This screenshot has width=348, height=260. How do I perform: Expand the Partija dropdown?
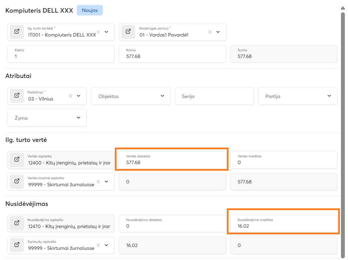[329, 96]
